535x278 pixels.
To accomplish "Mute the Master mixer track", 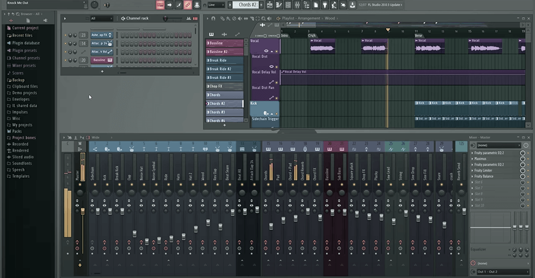I will click(80, 184).
